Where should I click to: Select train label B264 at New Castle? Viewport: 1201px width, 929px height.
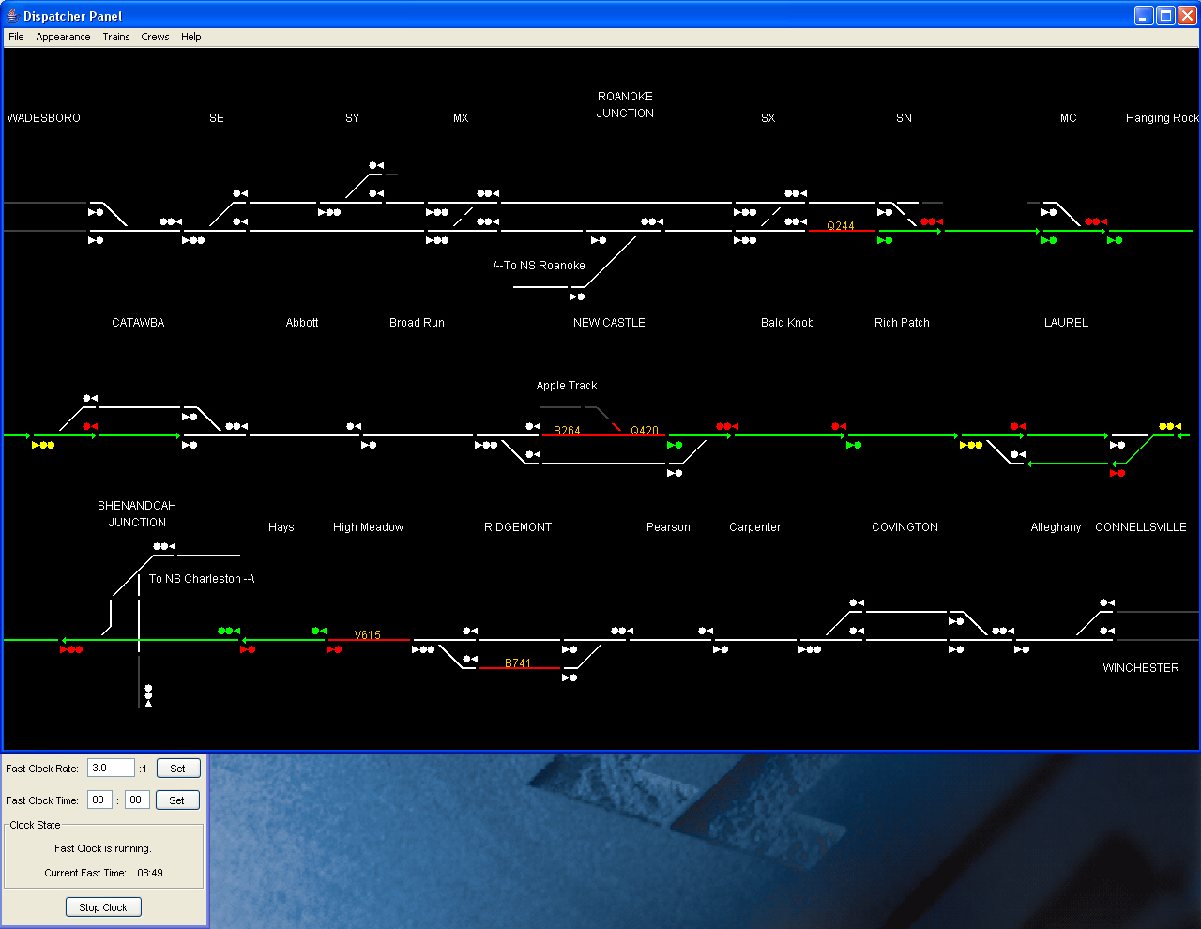[567, 431]
